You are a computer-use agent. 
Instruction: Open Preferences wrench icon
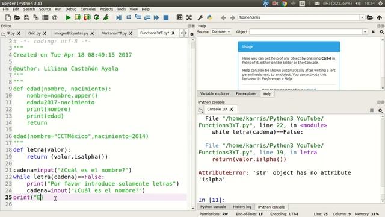pyautogui.click(x=200, y=17)
